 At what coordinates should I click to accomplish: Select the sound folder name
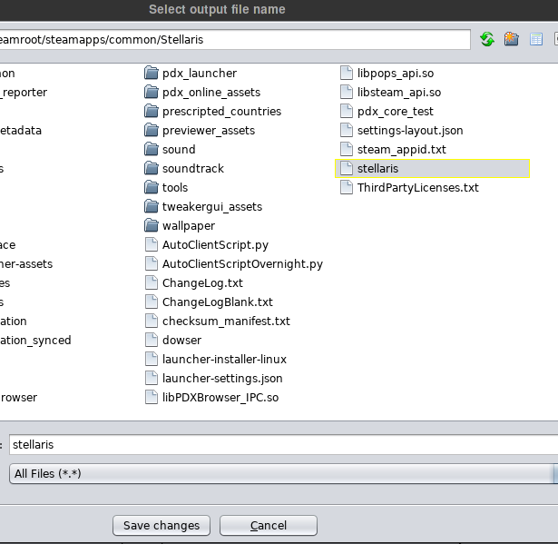coord(179,149)
